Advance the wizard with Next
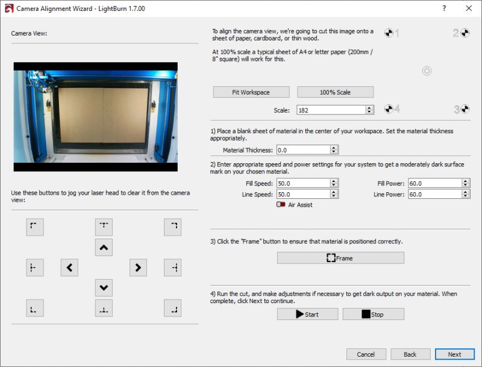 pyautogui.click(x=455, y=354)
